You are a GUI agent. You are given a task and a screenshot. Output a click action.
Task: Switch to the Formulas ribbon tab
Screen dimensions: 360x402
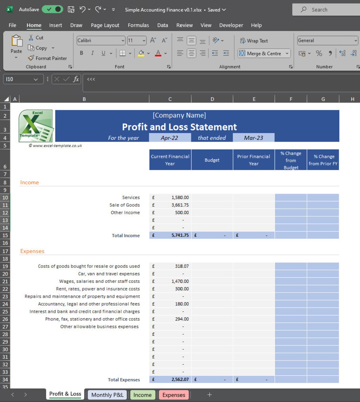[138, 25]
